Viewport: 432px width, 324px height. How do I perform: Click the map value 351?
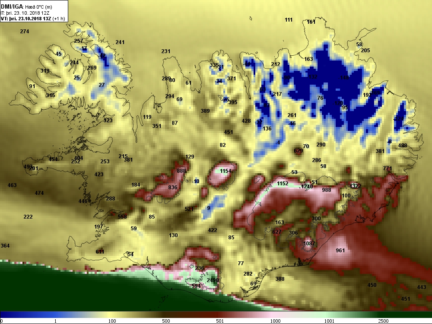[157, 126]
